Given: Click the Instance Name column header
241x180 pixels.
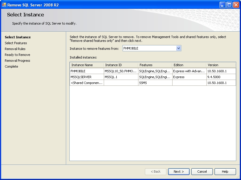Looking at the screenshot, I should click(x=87, y=65).
